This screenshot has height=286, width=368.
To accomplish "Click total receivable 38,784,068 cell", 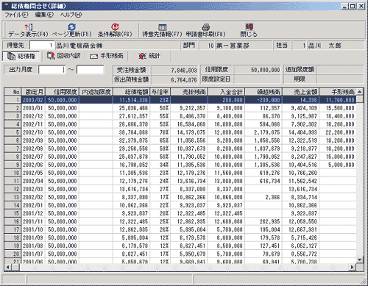I will pyautogui.click(x=131, y=132).
